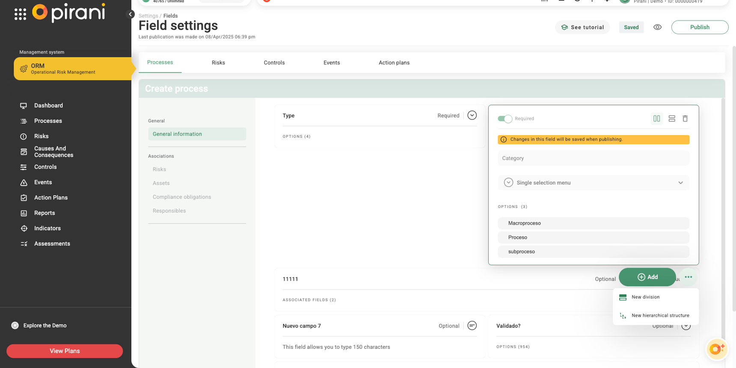Delete the field using trash icon
Screen dimensions: 736x368
(685, 119)
